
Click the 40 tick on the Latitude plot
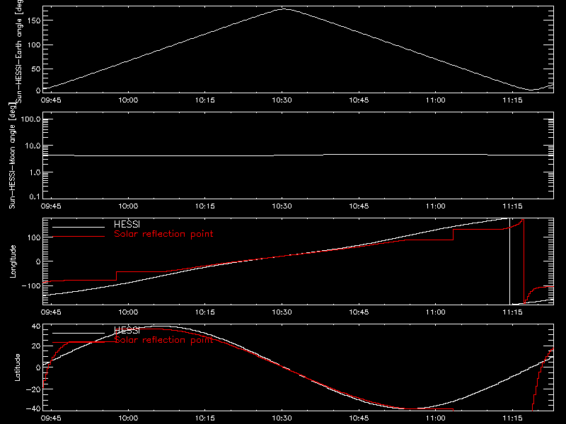point(36,326)
